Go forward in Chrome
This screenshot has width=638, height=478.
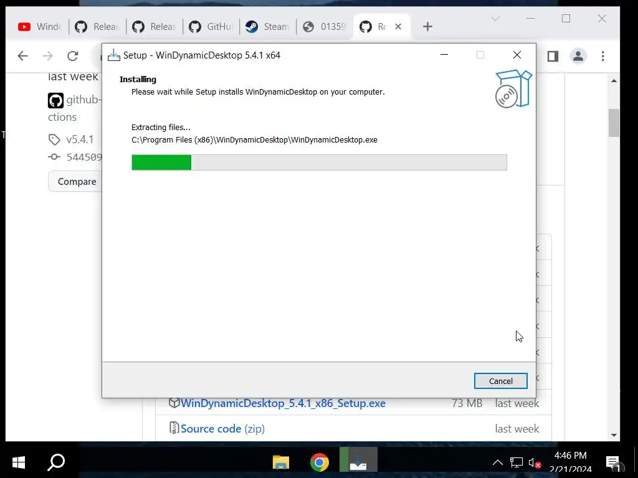(x=47, y=55)
